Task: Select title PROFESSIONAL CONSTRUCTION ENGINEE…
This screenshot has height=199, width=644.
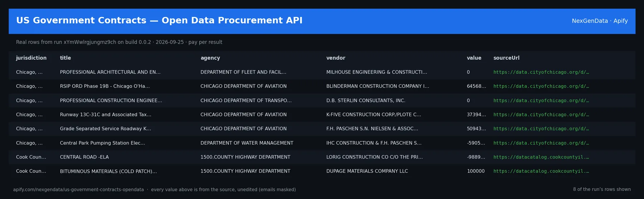Action: [x=111, y=101]
